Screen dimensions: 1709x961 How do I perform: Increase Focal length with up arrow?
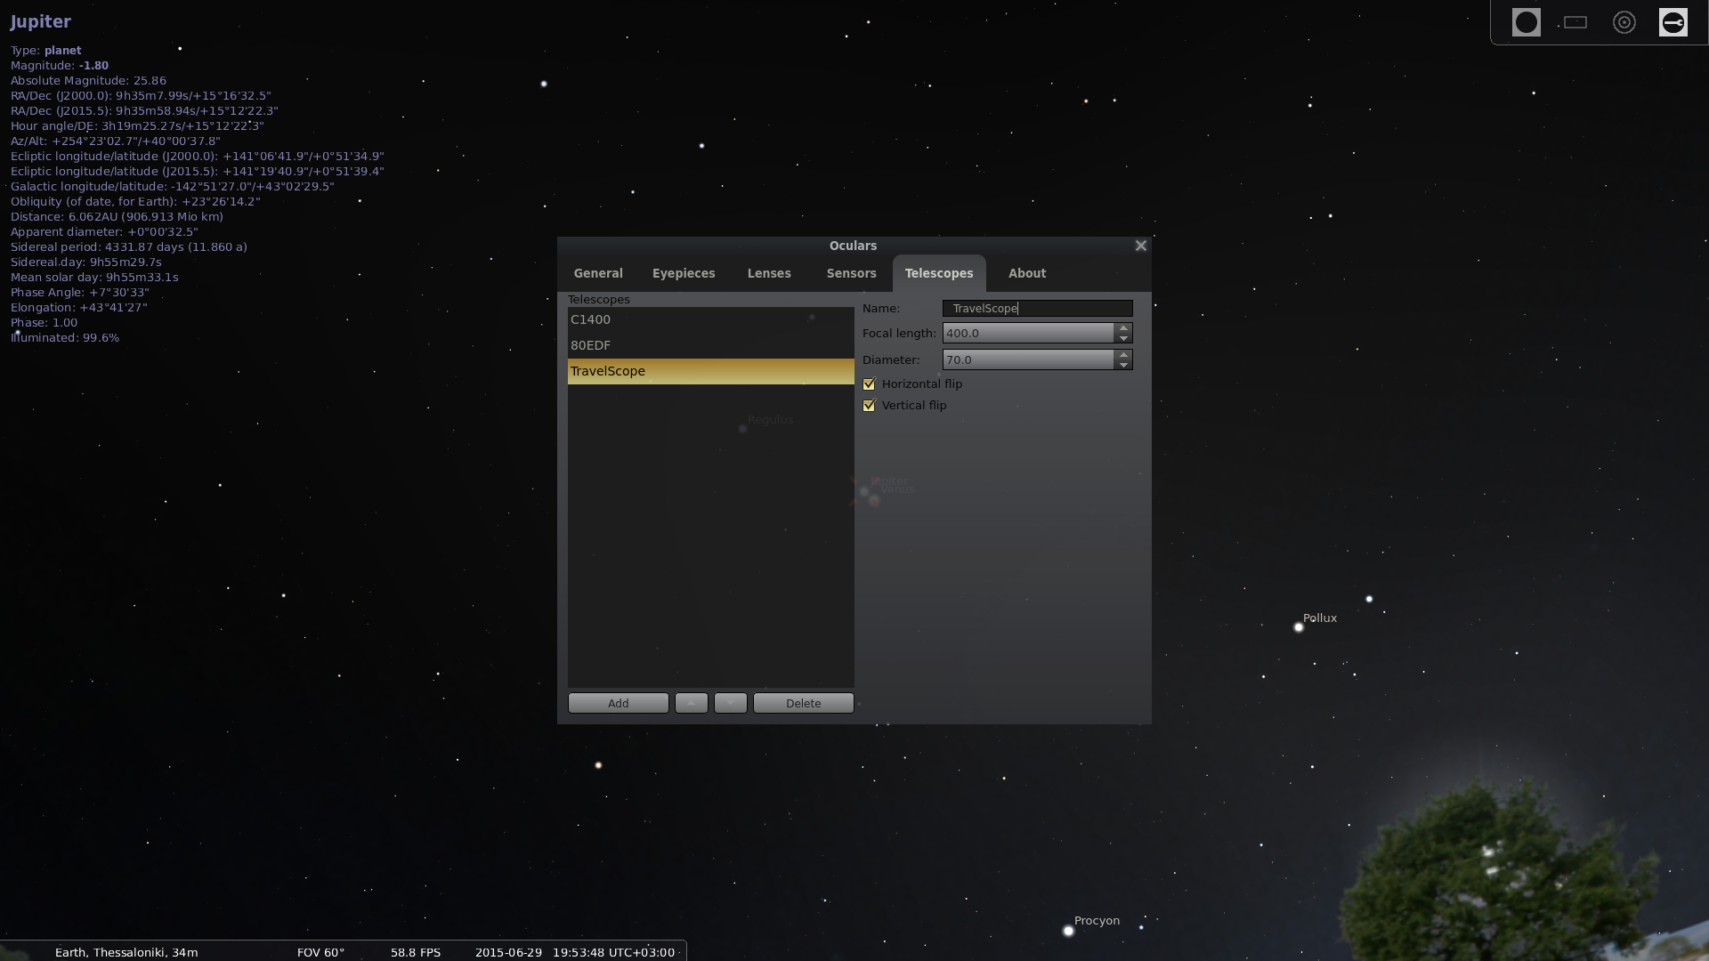[x=1123, y=327]
